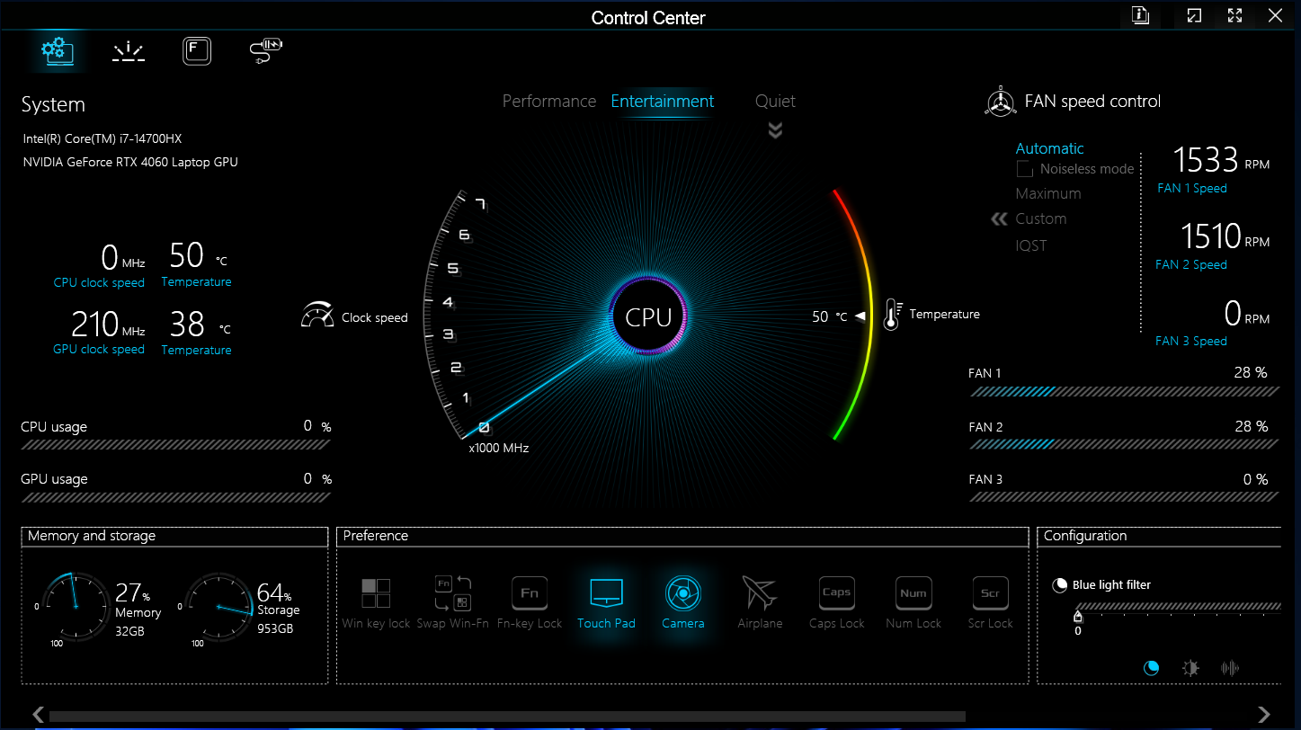Click the info icon in title bar

click(1141, 15)
